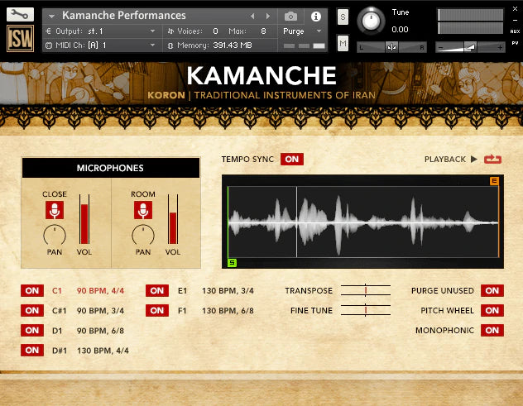Open the Purge dropdown menu
Viewport: 523px width, 406px height.
pyautogui.click(x=319, y=31)
